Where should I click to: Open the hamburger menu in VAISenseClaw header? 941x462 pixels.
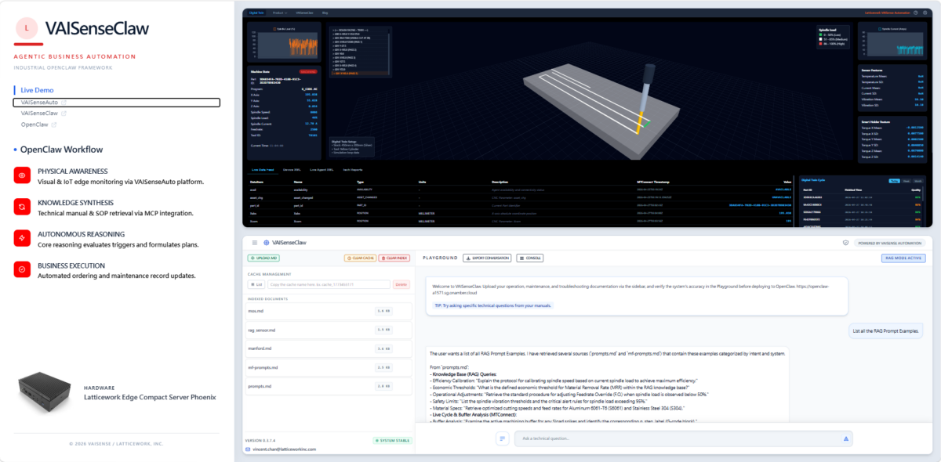(x=255, y=243)
